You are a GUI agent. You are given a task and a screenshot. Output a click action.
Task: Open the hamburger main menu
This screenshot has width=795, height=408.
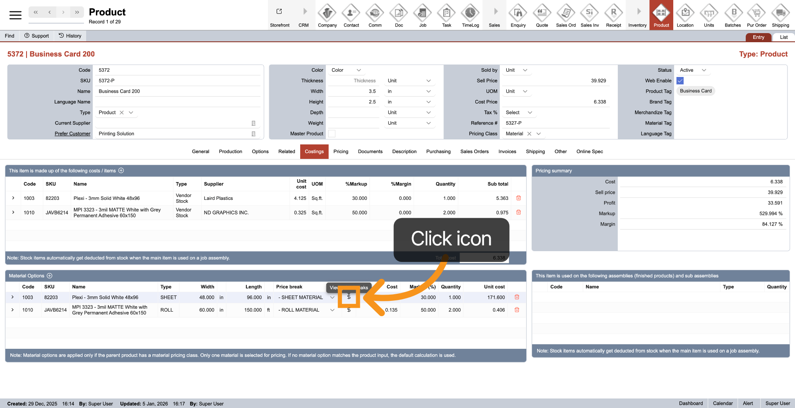tap(15, 15)
